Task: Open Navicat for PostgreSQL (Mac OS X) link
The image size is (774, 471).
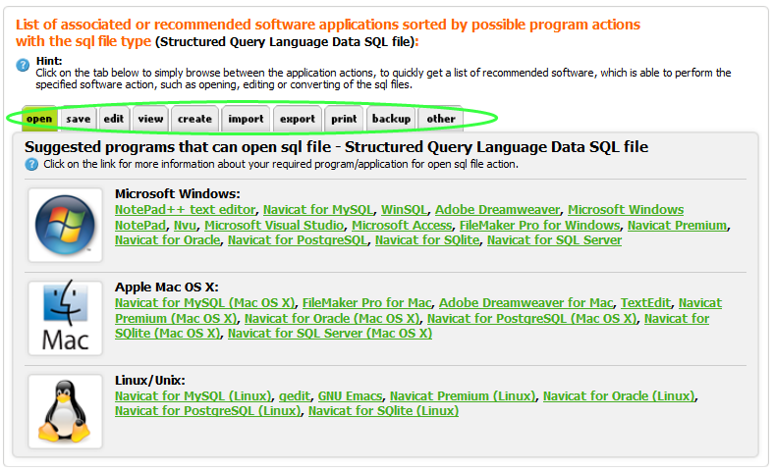Action: (531, 319)
